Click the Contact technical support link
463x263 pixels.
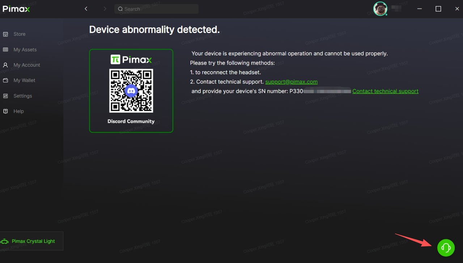click(385, 91)
